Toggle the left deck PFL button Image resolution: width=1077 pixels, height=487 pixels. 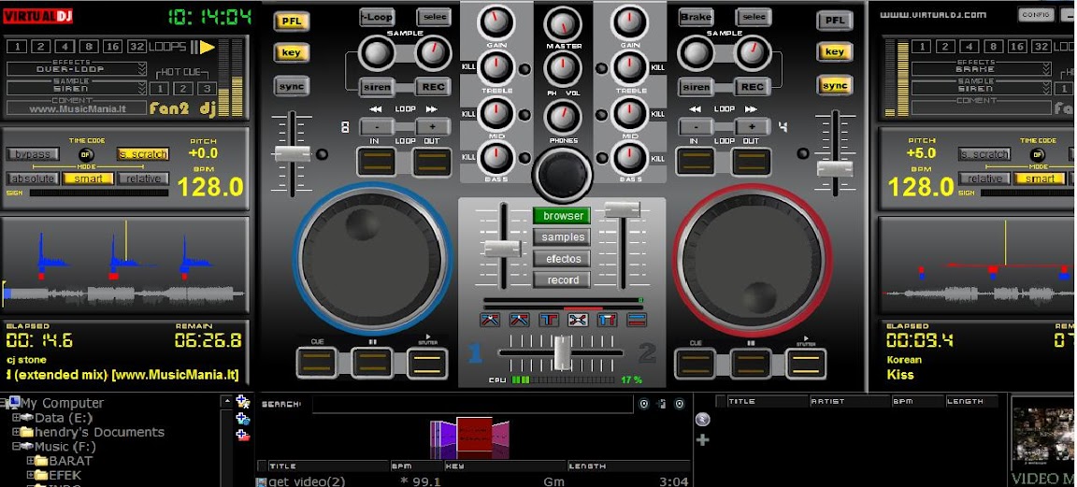(292, 21)
